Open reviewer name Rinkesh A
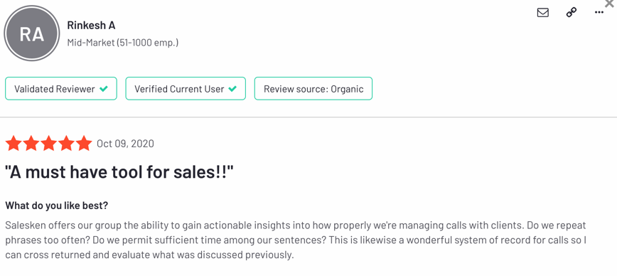Image resolution: width=617 pixels, height=276 pixels. tap(91, 25)
